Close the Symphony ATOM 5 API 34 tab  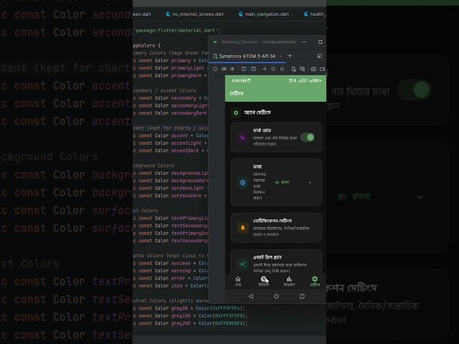tap(280, 56)
